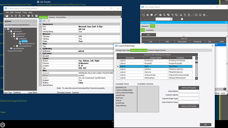The width and height of the screenshot is (228, 128).
Task: Switch to Script Editor tab
Action: point(61,17)
